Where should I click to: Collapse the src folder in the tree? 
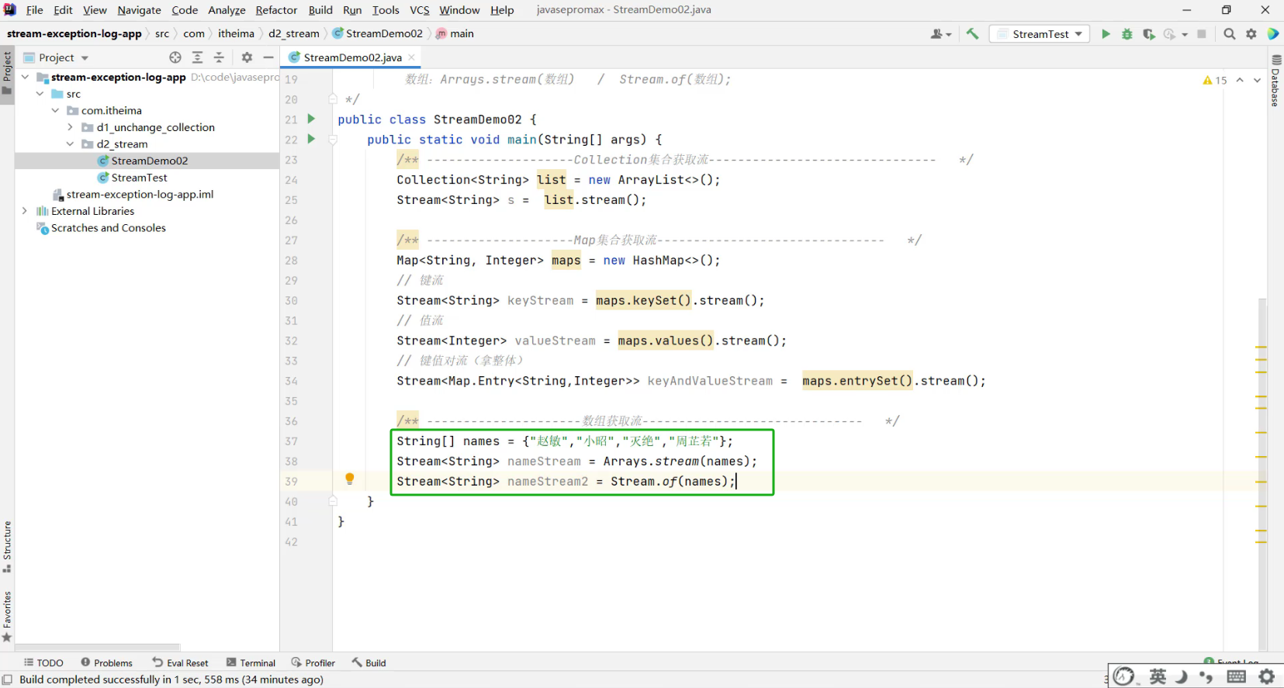point(40,94)
